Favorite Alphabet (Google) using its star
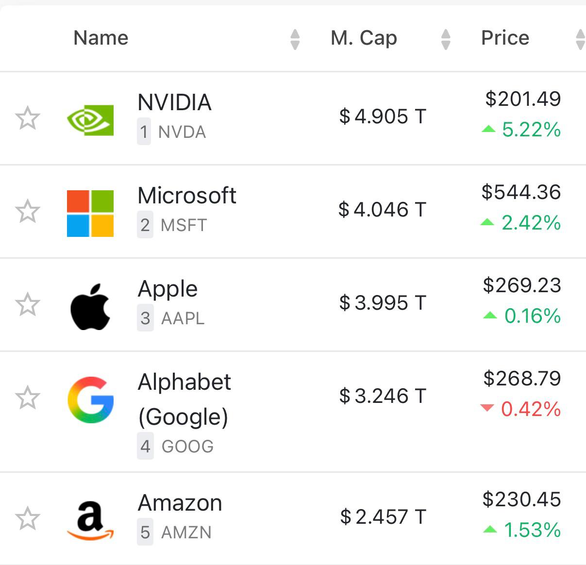586x565 pixels. click(x=27, y=398)
